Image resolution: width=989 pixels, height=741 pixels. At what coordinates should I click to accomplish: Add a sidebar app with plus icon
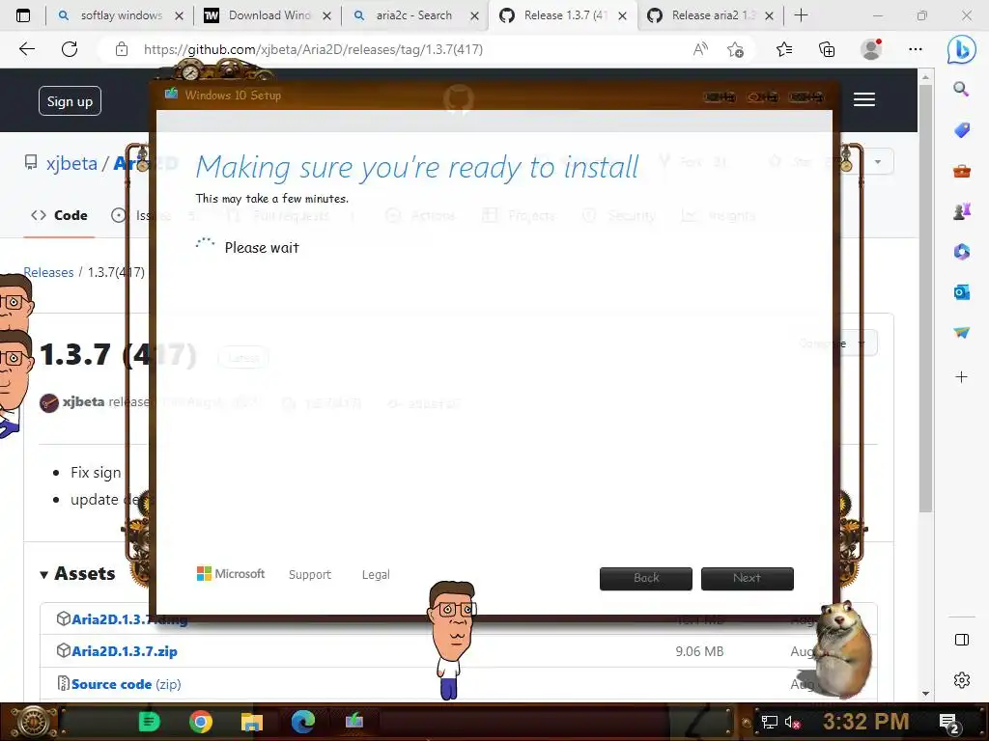pos(961,377)
